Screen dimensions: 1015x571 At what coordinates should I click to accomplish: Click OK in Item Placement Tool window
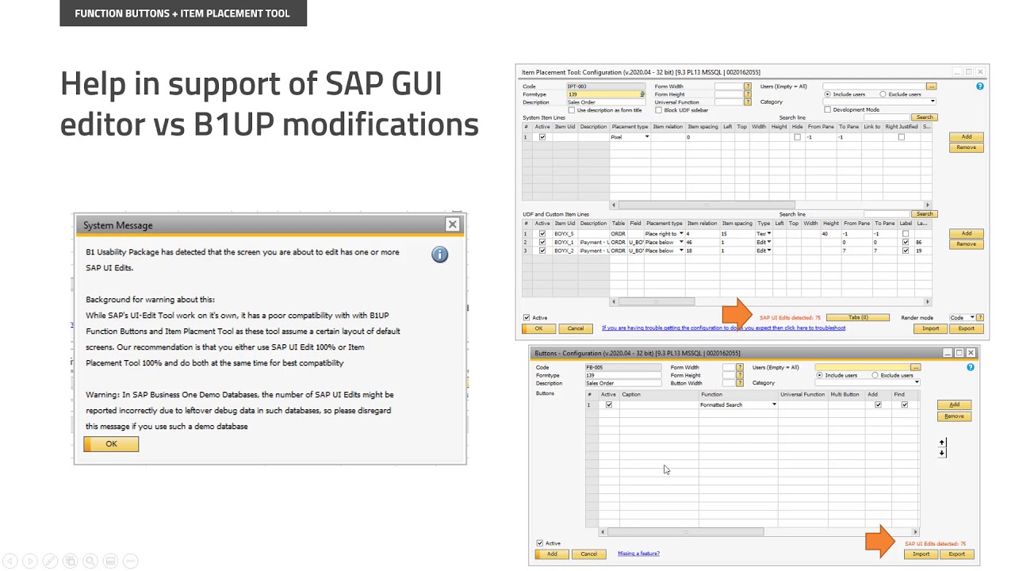pyautogui.click(x=538, y=328)
